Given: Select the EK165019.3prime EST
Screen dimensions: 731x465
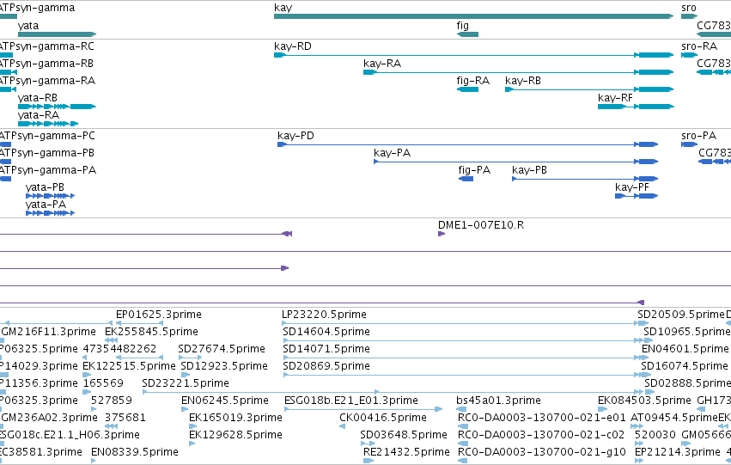Looking at the screenshot, I should click(192, 426).
